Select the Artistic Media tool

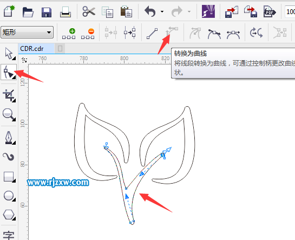tap(9, 157)
